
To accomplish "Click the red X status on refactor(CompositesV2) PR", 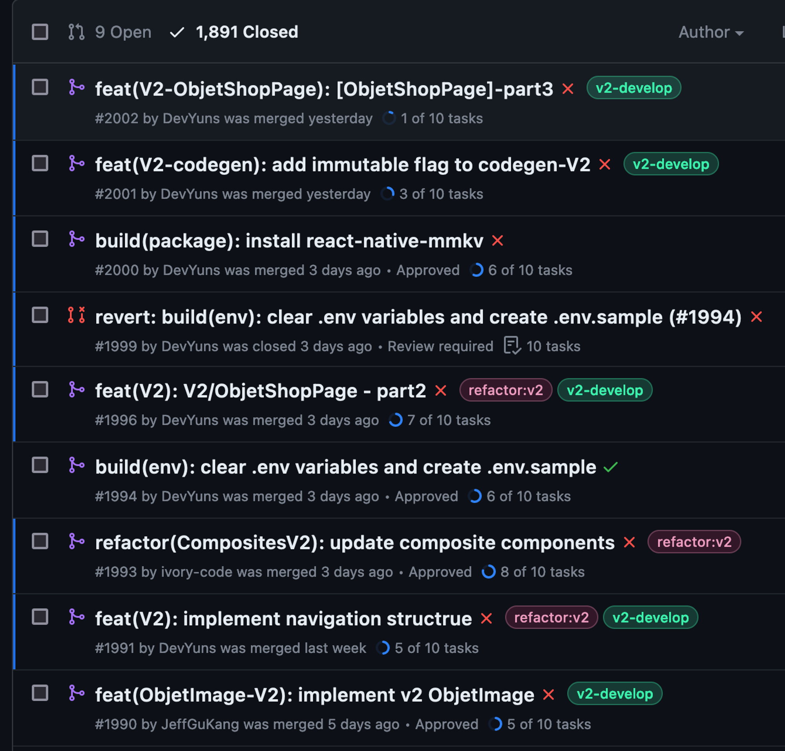I will point(629,543).
